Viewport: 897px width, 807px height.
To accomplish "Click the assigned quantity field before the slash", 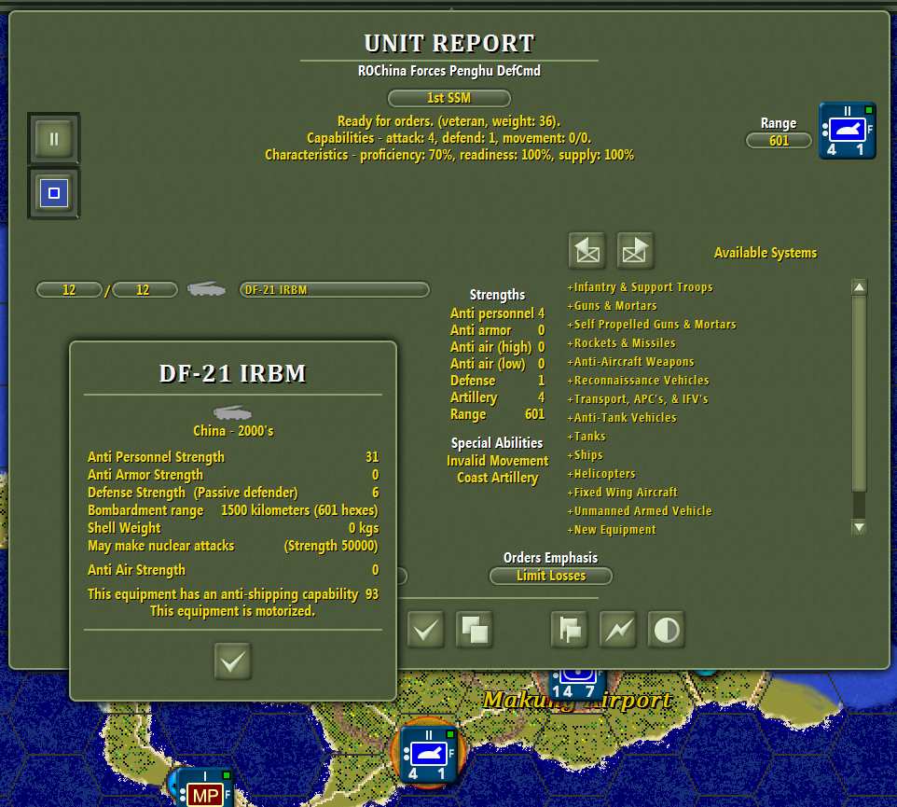I will 69,289.
